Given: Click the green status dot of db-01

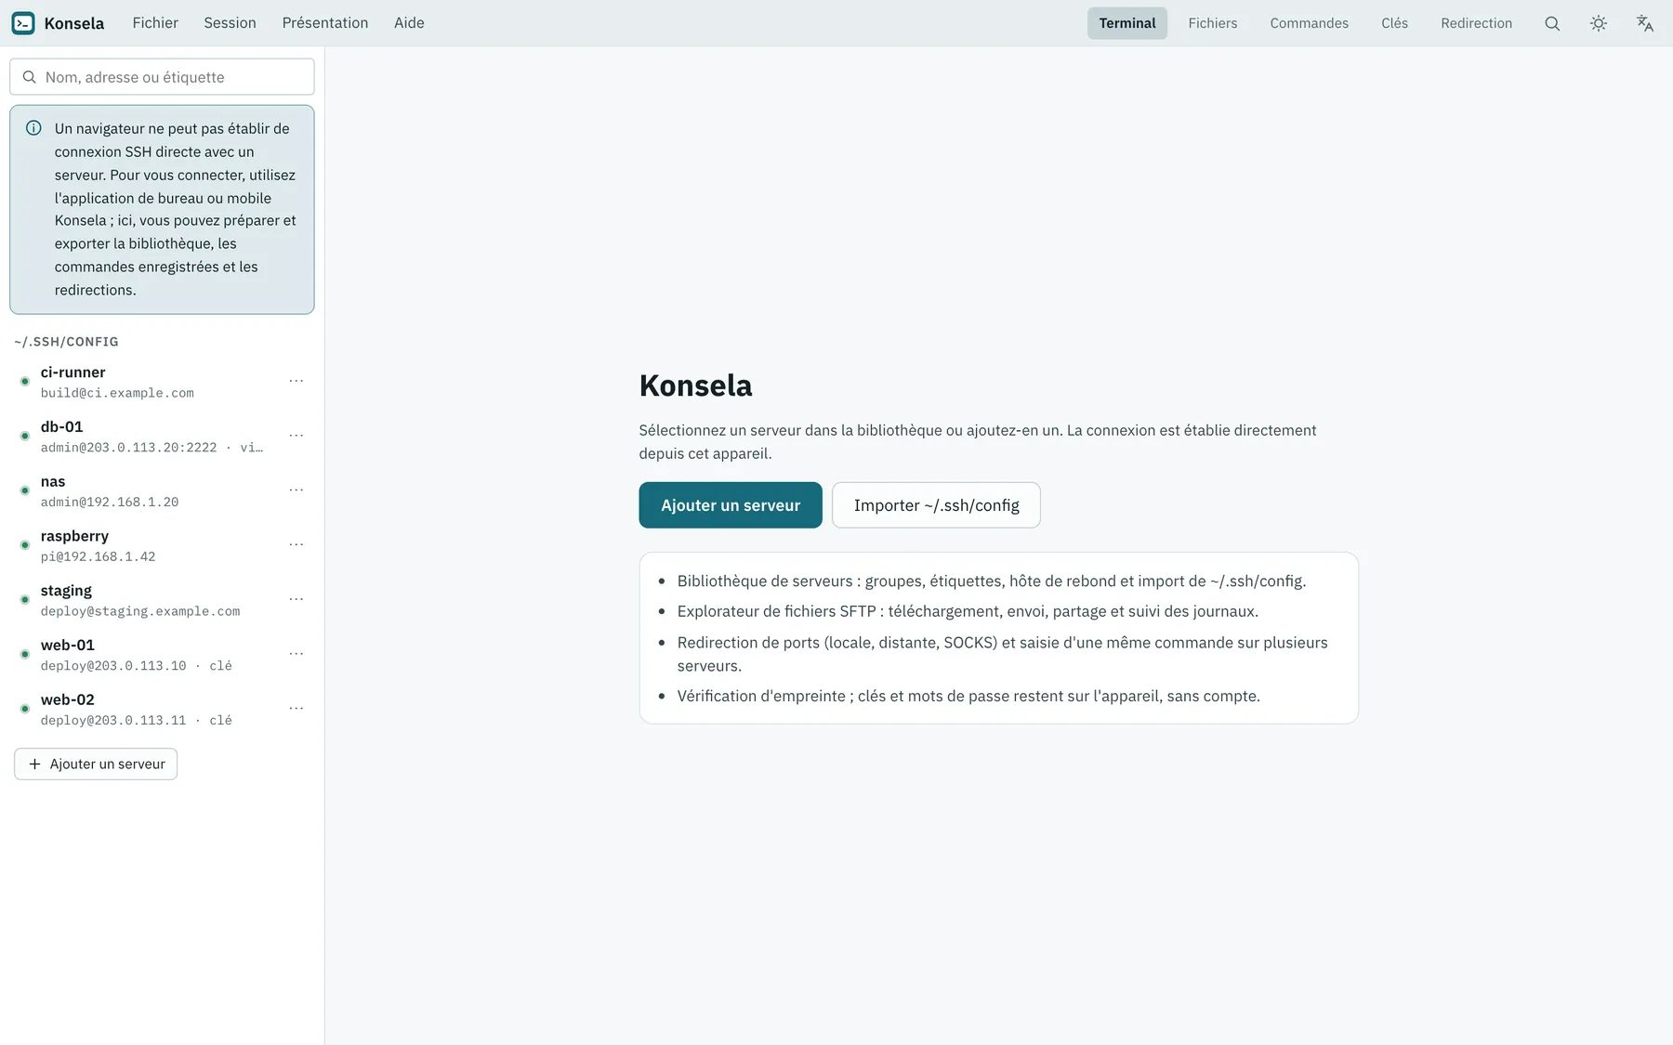Looking at the screenshot, I should click(x=25, y=437).
